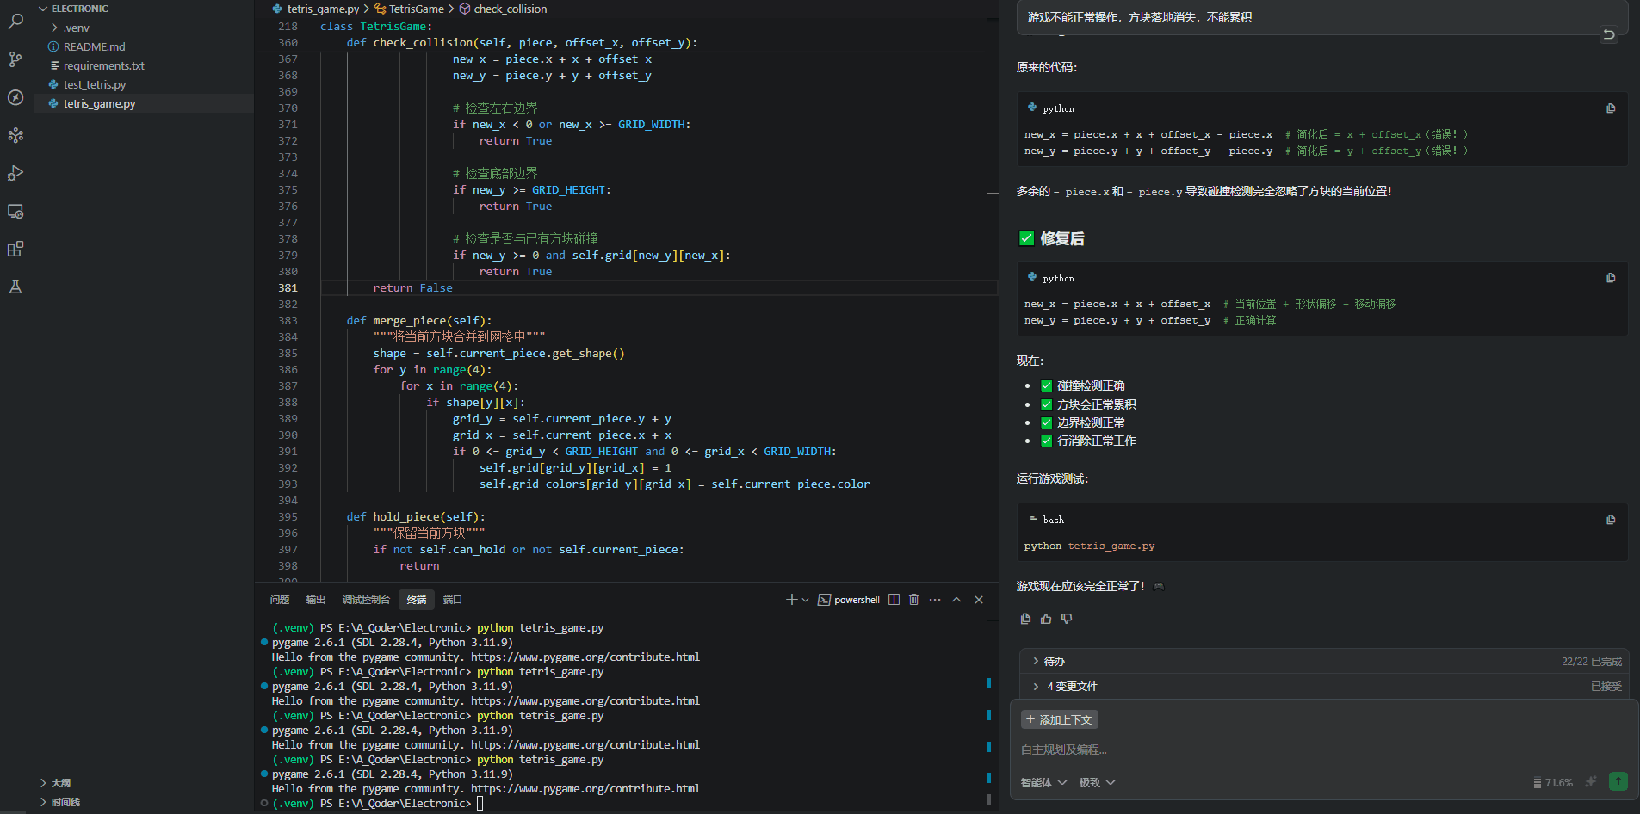Give thumbs down to the reply
Screen dimensions: 1640x814
pos(1067,619)
